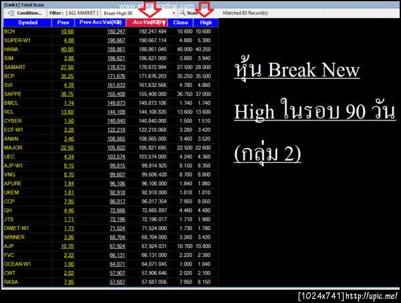The image size is (401, 303).
Task: Click the Condition icon in toolbar
Action: tap(11, 13)
